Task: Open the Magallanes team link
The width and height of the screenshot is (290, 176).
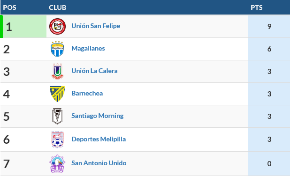Action: pyautogui.click(x=88, y=48)
